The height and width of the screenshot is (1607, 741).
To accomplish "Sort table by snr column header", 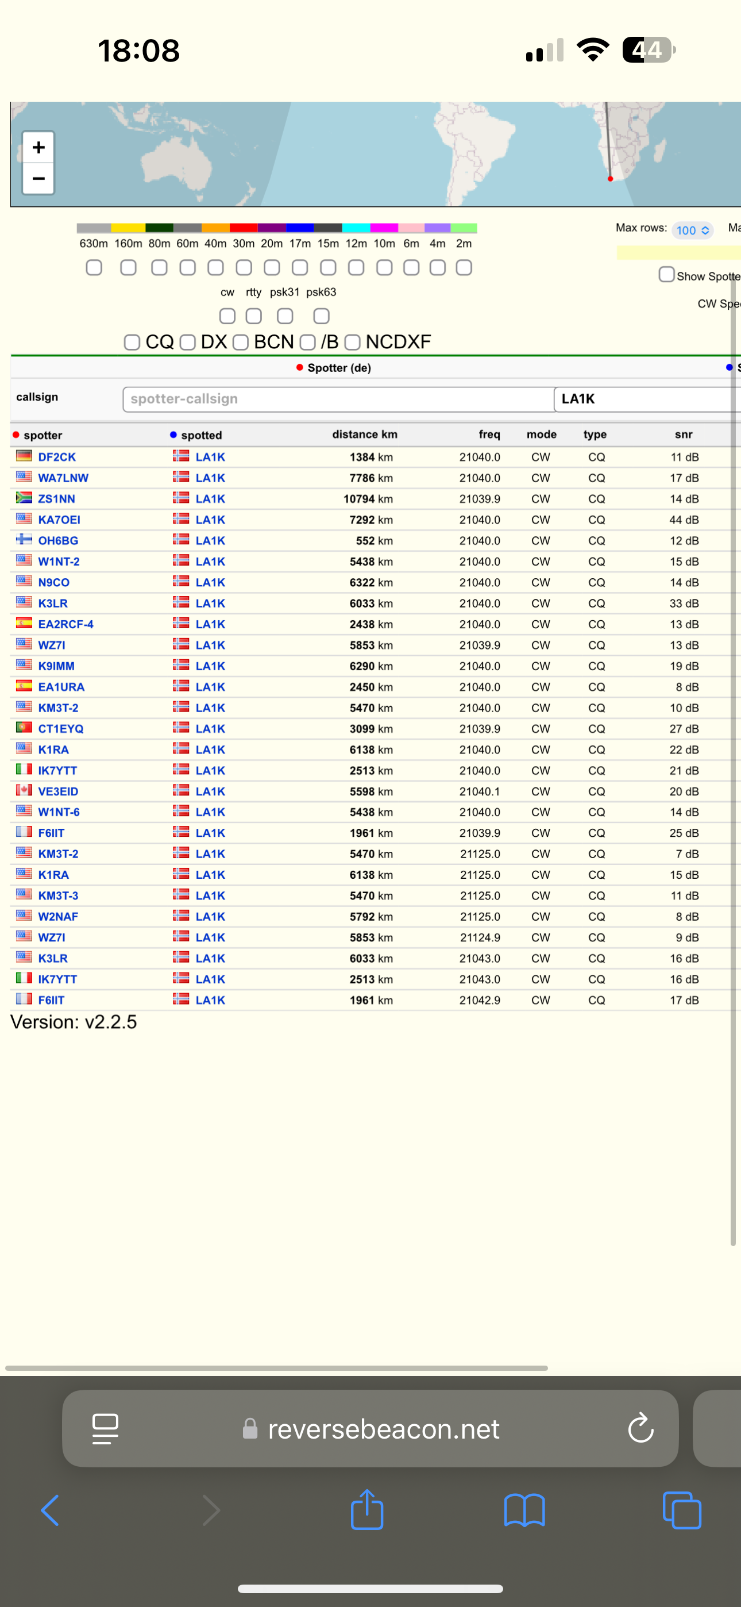I will coord(683,434).
